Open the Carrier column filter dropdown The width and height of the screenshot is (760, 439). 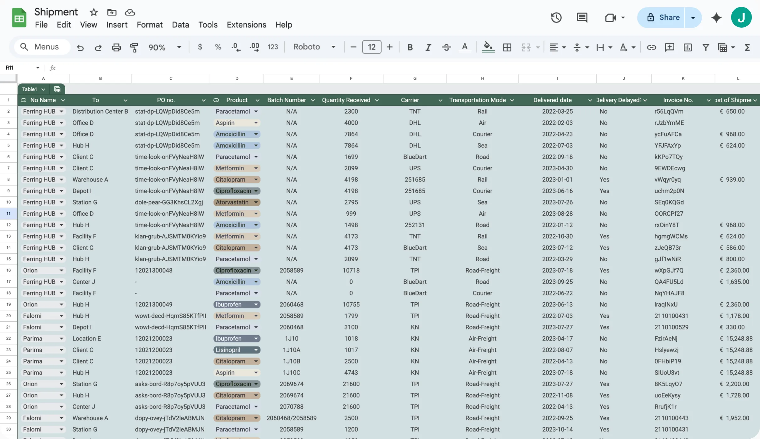point(440,100)
